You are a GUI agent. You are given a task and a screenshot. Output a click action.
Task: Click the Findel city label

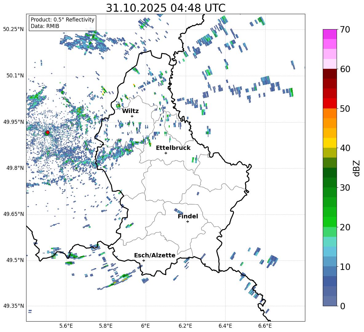coord(188,216)
